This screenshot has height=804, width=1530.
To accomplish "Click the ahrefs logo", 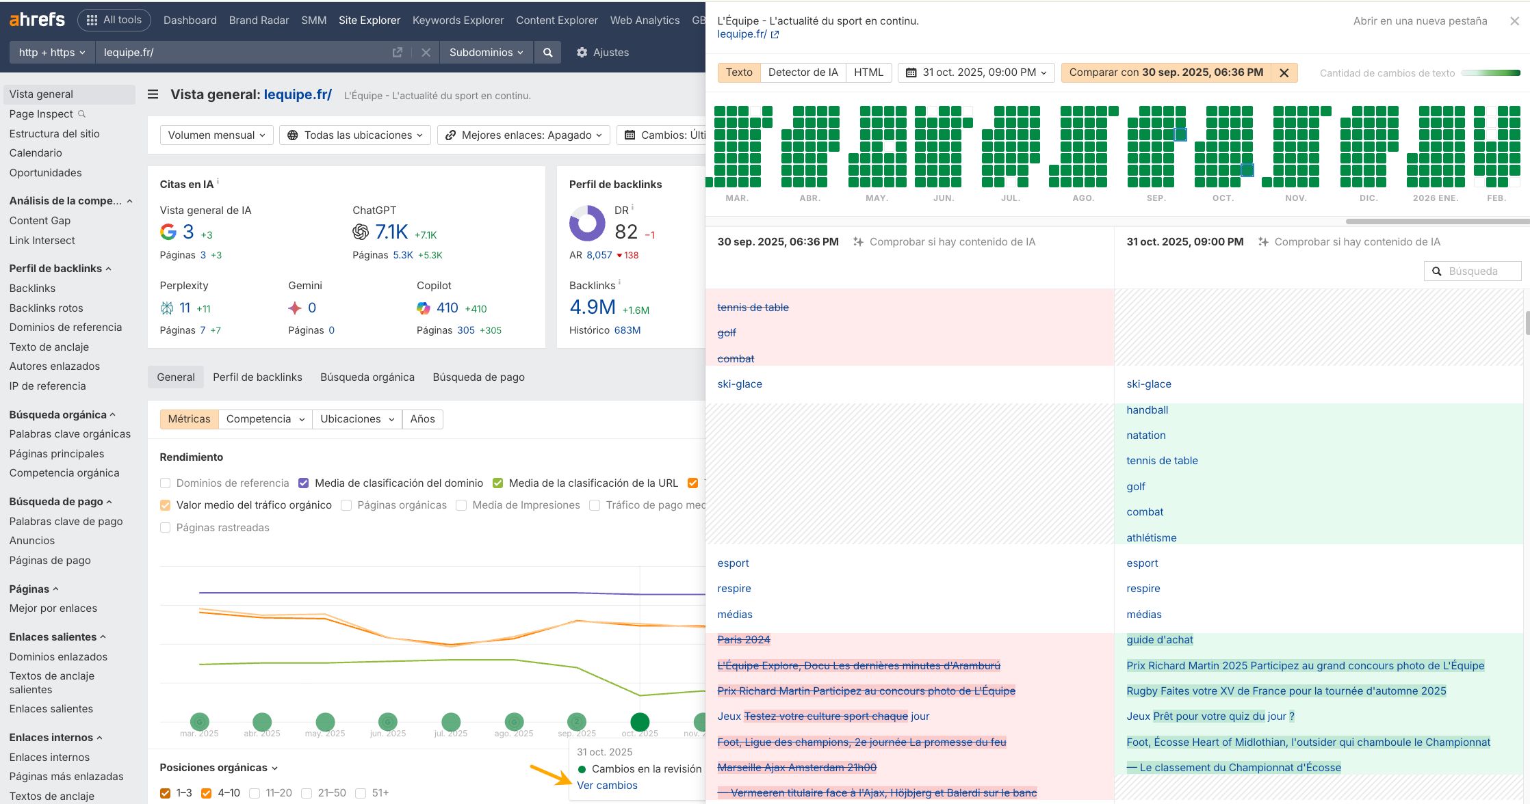I will [37, 20].
